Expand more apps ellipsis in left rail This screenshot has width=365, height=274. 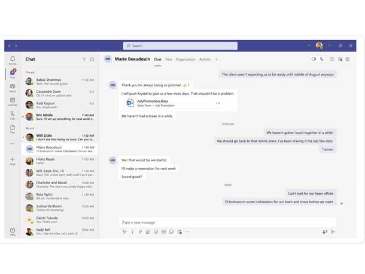[x=13, y=144]
